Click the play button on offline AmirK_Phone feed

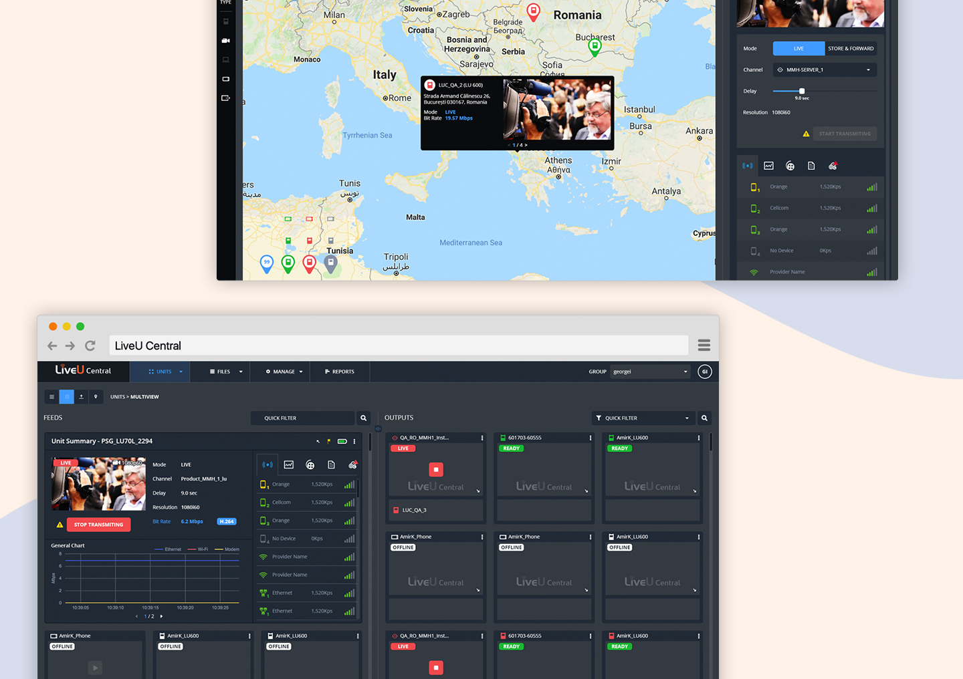point(96,667)
